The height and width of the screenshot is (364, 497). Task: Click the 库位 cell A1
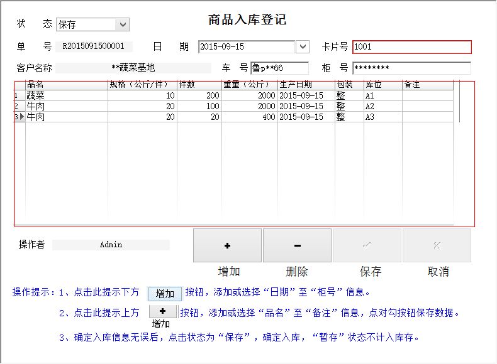[383, 95]
